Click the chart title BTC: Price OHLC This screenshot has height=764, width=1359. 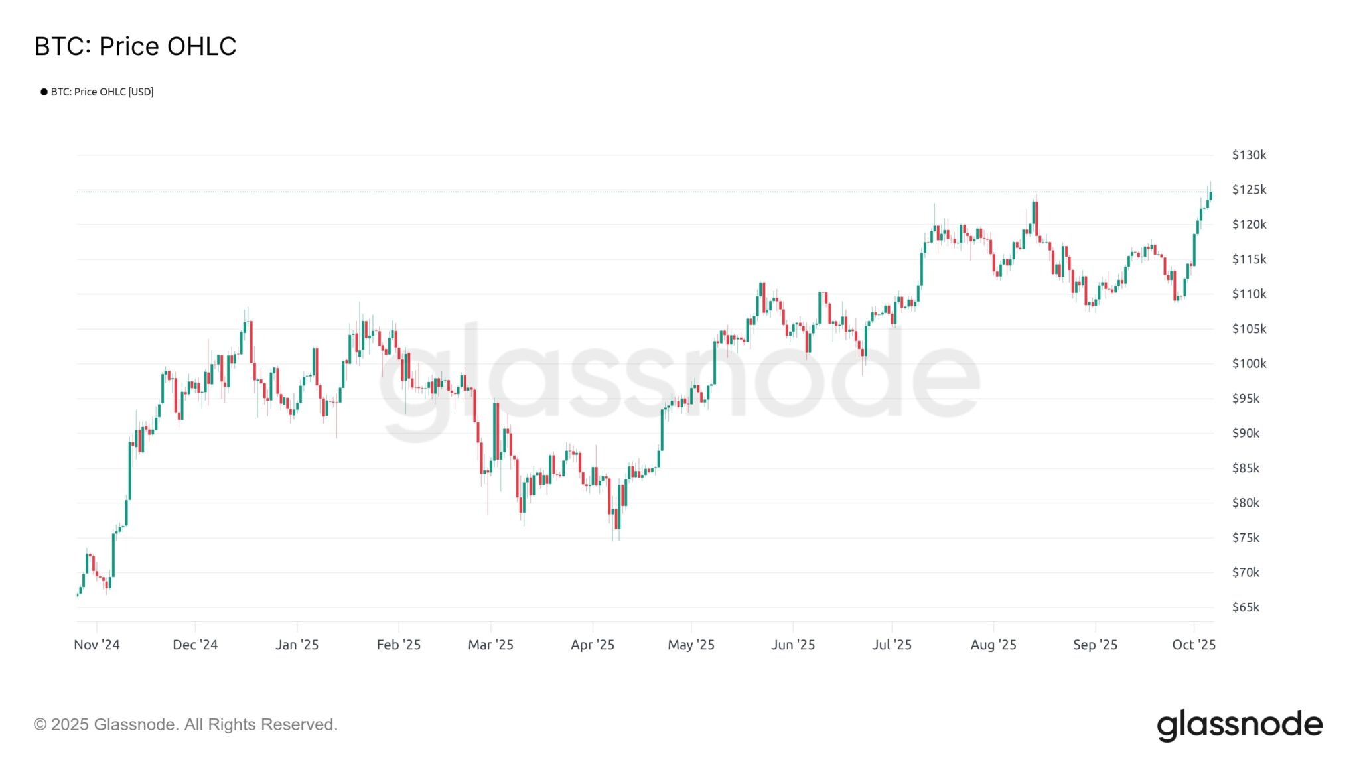tap(135, 46)
